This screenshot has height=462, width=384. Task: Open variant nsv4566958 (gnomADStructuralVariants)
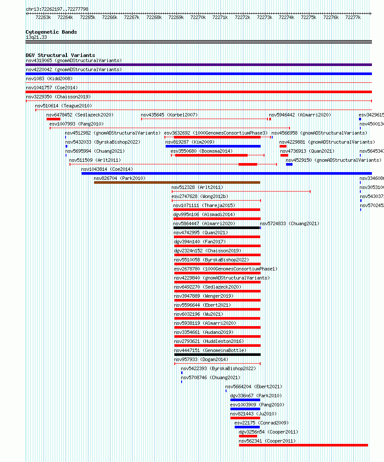(x=319, y=133)
